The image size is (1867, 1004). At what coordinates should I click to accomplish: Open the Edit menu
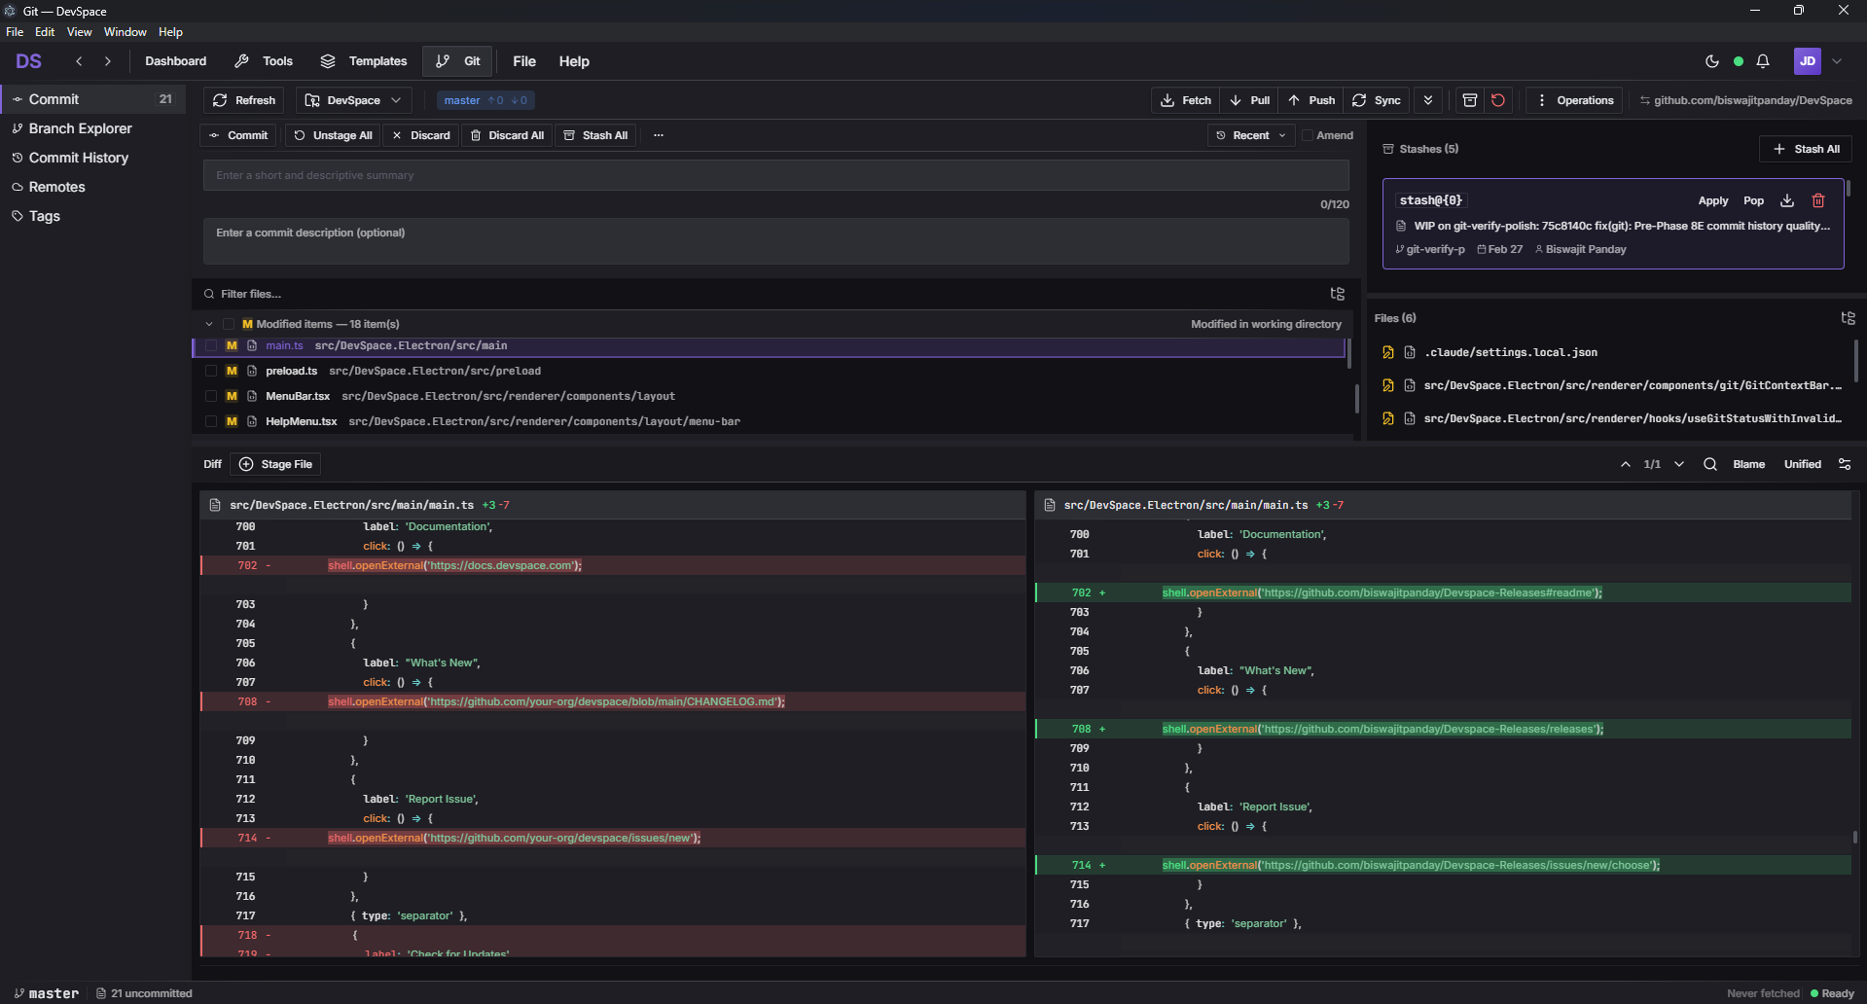45,32
